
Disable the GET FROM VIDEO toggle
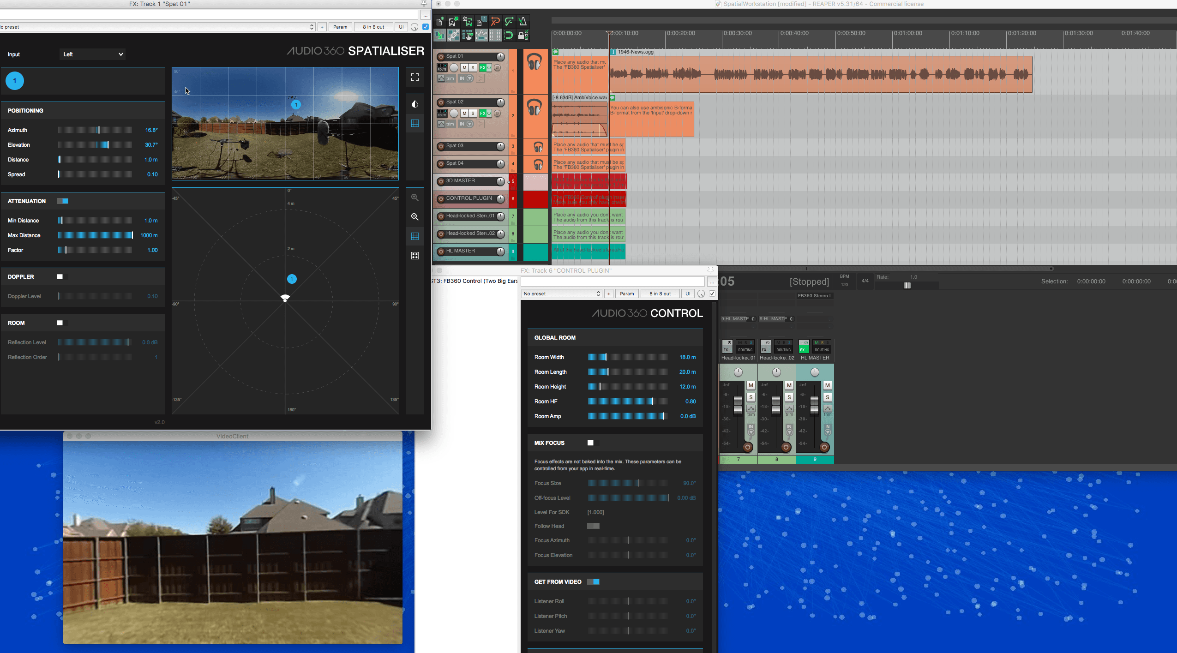593,582
